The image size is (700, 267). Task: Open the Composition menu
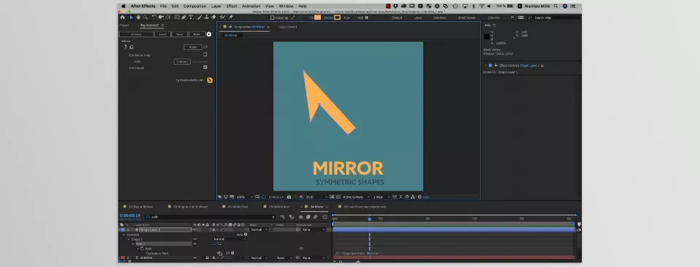(x=195, y=7)
